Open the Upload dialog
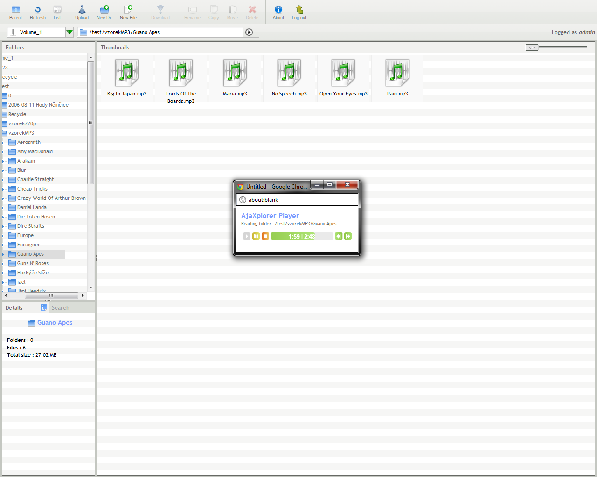This screenshot has height=477, width=597. coord(82,13)
